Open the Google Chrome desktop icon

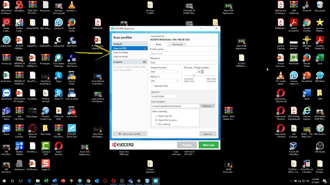click(x=307, y=25)
